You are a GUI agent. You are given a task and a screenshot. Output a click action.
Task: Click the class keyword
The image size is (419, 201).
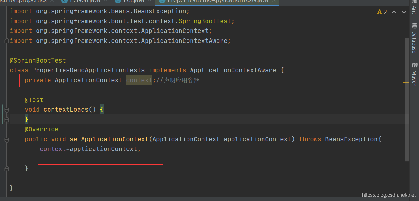19,70
